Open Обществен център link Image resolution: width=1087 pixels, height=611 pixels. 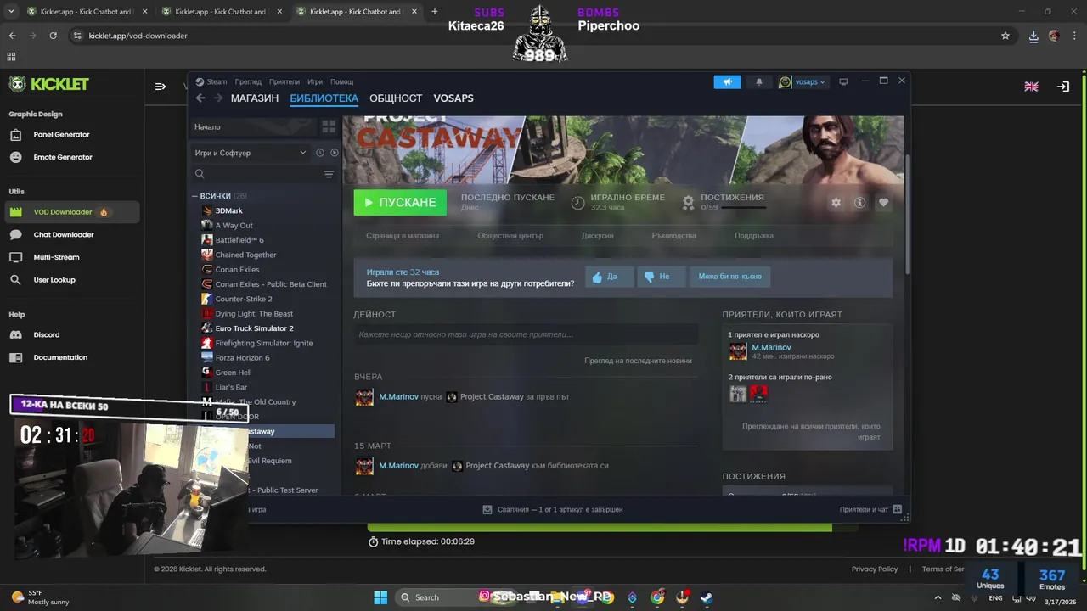pyautogui.click(x=510, y=235)
